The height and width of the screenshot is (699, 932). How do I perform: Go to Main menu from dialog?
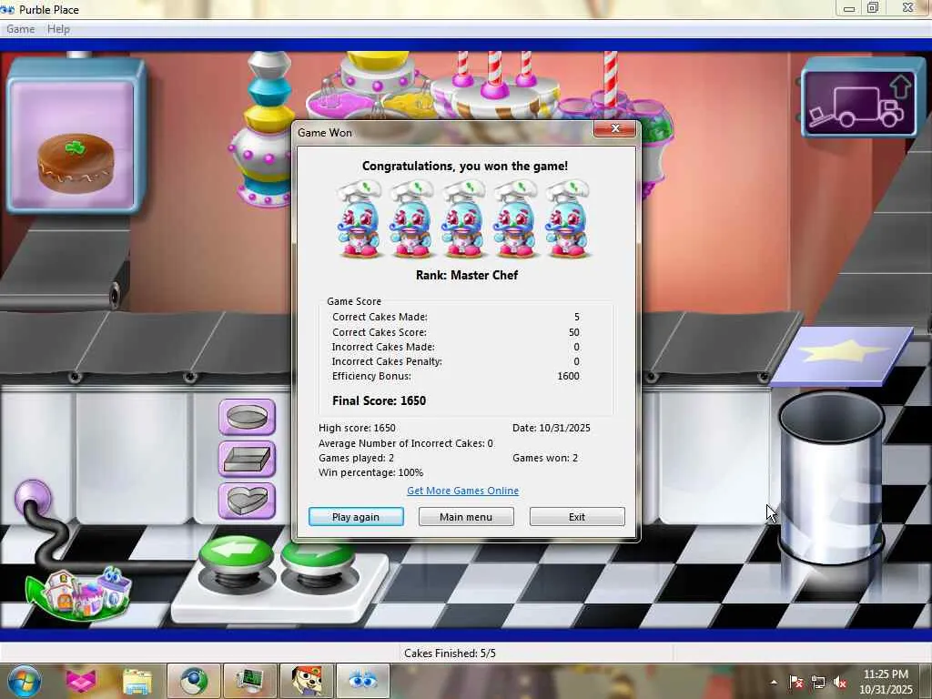tap(466, 517)
